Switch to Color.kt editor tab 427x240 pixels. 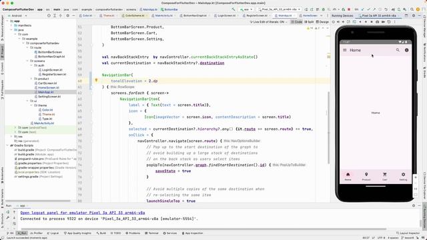coord(87,15)
